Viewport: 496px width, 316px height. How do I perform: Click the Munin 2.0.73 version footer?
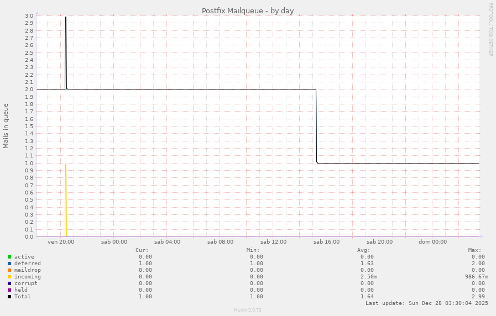[248, 310]
